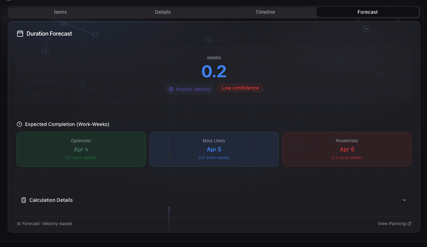Viewport: 427px width, 247px height.
Task: Click the calculator icon beside Calculation Details
Action: (24, 200)
